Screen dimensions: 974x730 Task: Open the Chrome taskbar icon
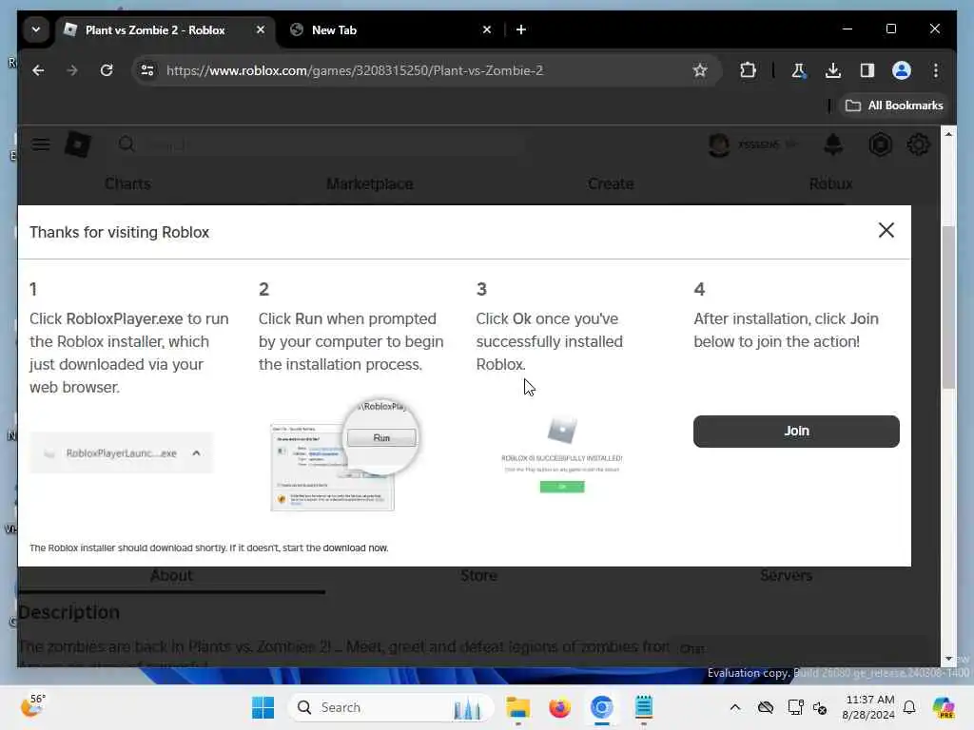[601, 707]
